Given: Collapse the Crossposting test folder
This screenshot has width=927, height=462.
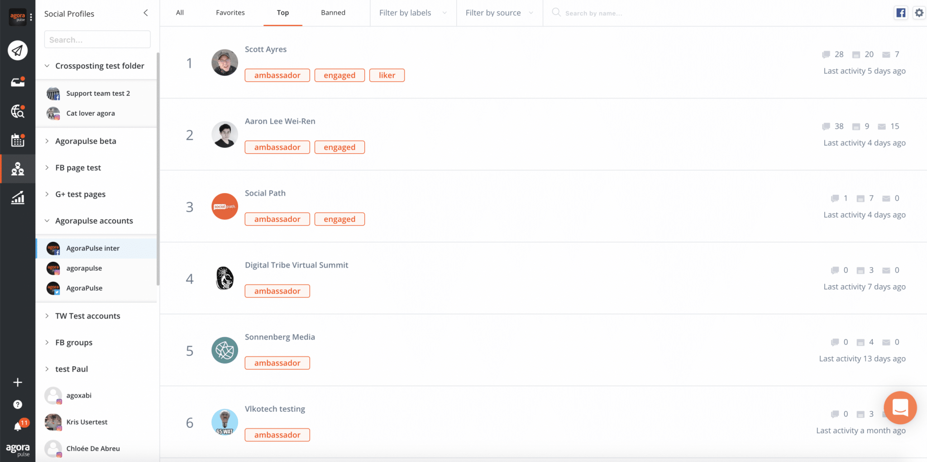Looking at the screenshot, I should pyautogui.click(x=47, y=66).
